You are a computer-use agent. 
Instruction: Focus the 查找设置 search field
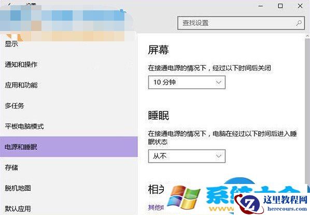coord(241,23)
